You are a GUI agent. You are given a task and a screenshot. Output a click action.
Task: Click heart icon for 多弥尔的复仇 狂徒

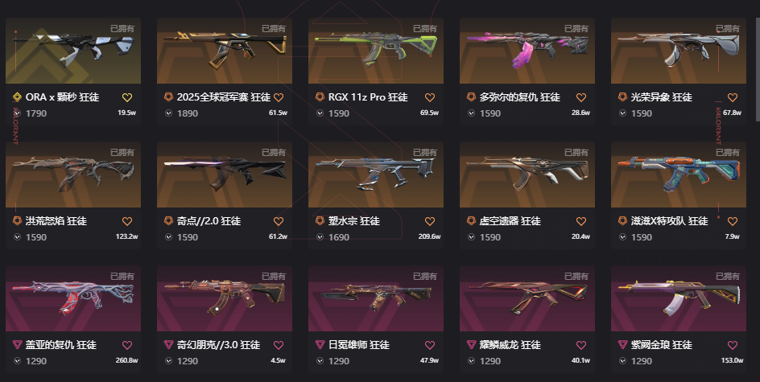(x=581, y=97)
